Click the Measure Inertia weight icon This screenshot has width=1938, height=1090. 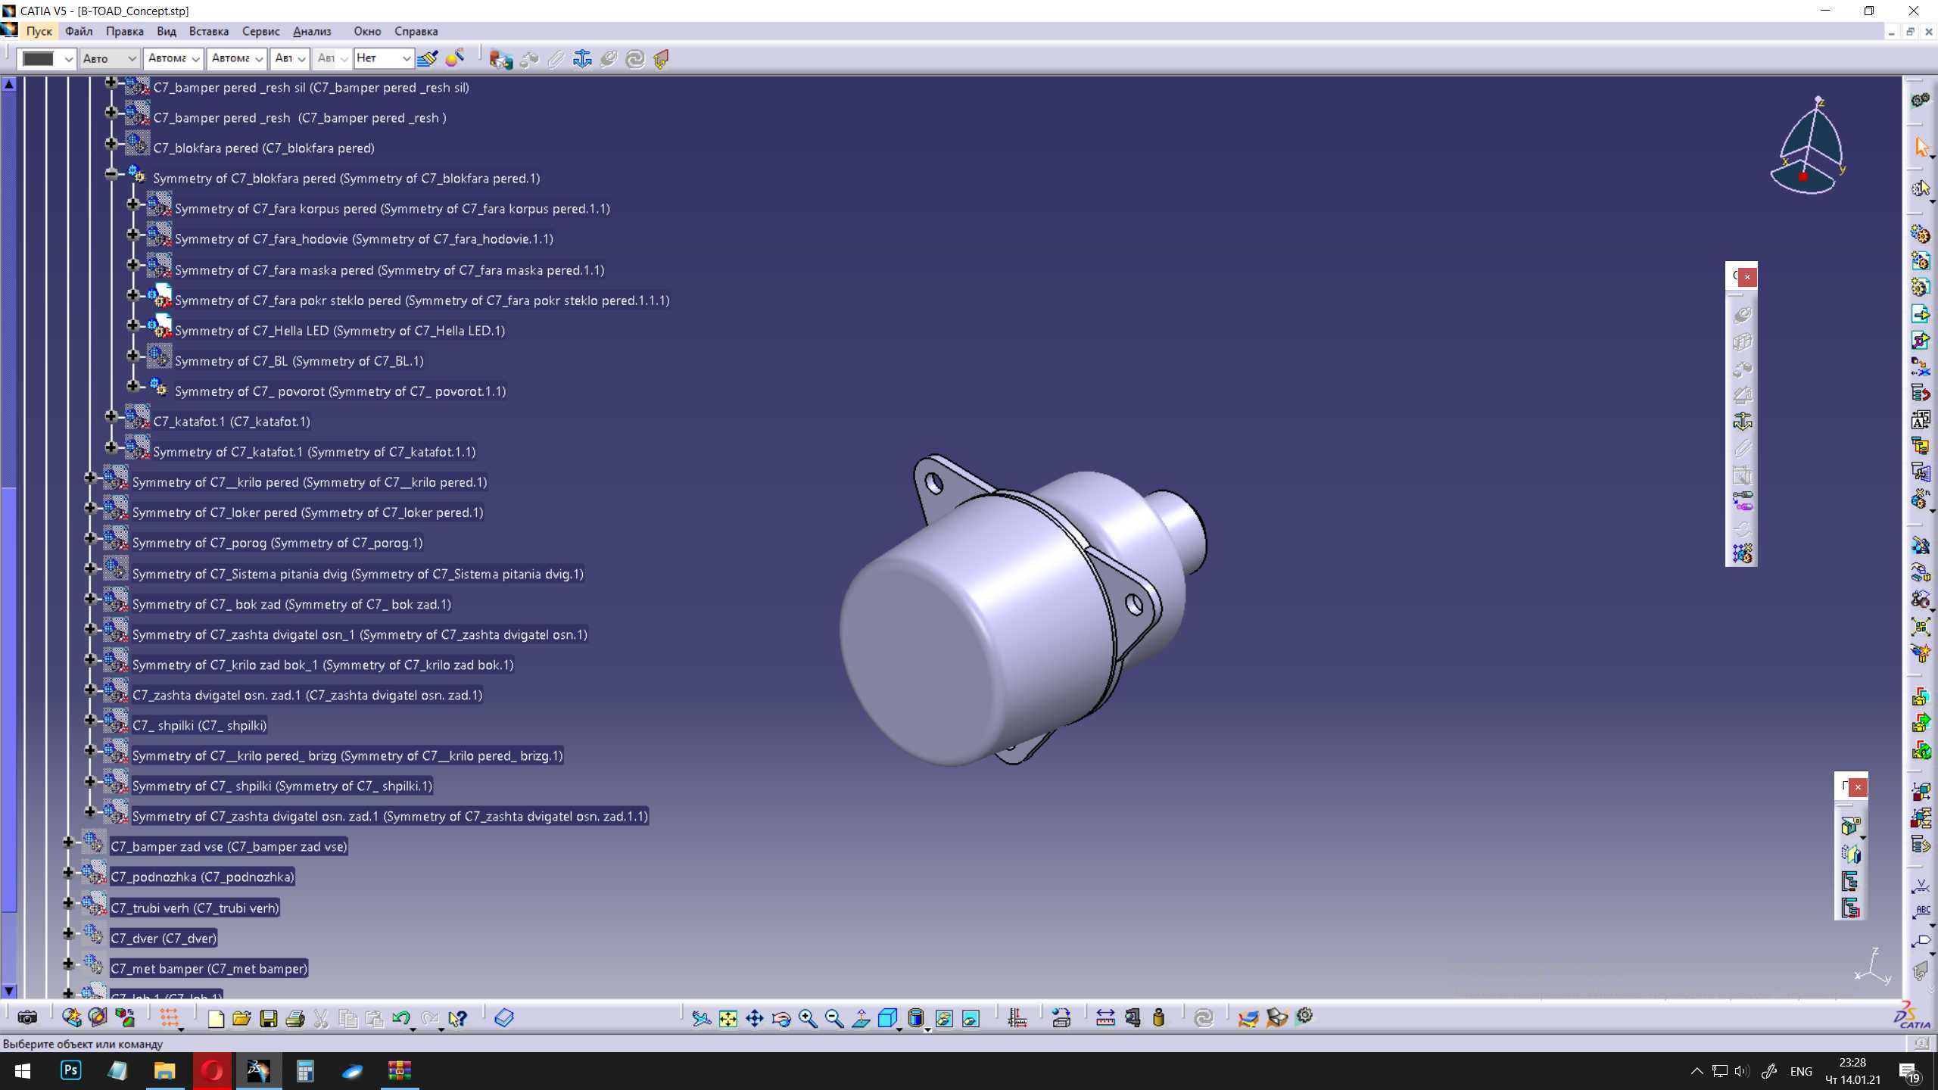coord(1158,1018)
